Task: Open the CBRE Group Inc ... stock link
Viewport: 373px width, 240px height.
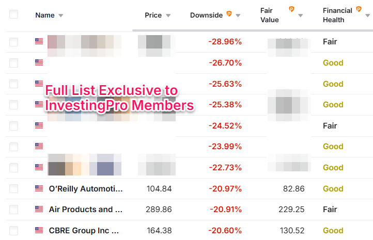Action: (x=84, y=231)
